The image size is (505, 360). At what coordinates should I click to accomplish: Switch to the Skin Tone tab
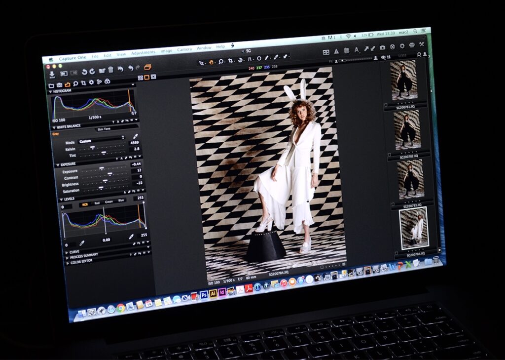tap(104, 129)
